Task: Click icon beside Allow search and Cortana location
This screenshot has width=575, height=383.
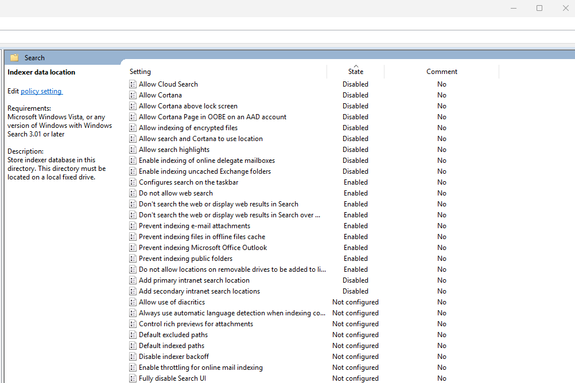Action: [133, 139]
